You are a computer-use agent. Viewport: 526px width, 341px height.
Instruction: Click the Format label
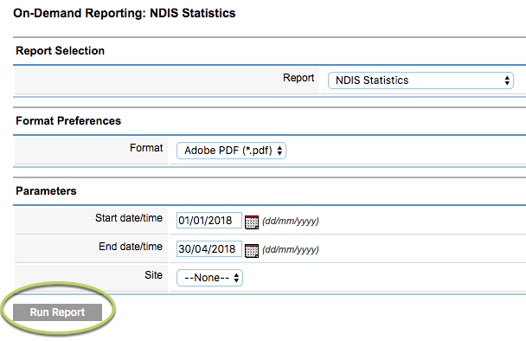coord(146,148)
